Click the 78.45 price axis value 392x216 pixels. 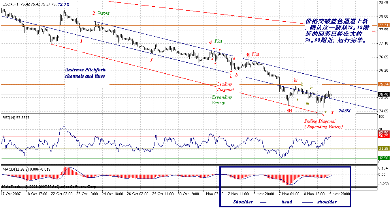point(383,3)
